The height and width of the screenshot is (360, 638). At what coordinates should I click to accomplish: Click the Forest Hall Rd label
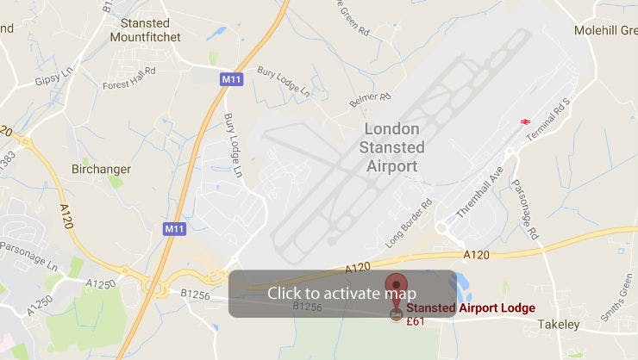(x=129, y=78)
